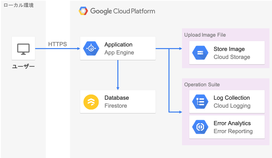Click the user monitor icon

coord(24,49)
